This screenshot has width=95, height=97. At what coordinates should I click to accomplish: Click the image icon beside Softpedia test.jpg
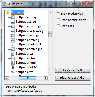(x=13, y=40)
